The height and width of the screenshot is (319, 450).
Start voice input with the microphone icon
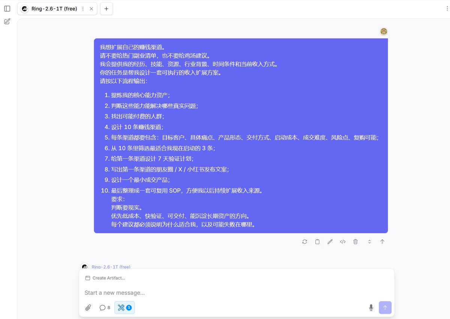click(371, 308)
